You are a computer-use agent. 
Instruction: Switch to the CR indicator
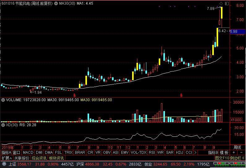[x=90, y=153]
